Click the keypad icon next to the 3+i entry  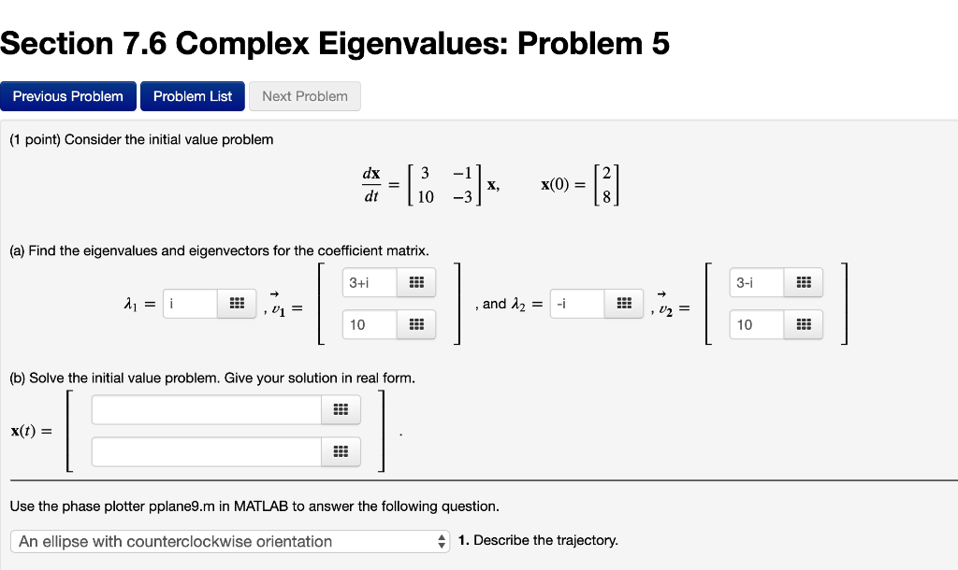pyautogui.click(x=416, y=282)
